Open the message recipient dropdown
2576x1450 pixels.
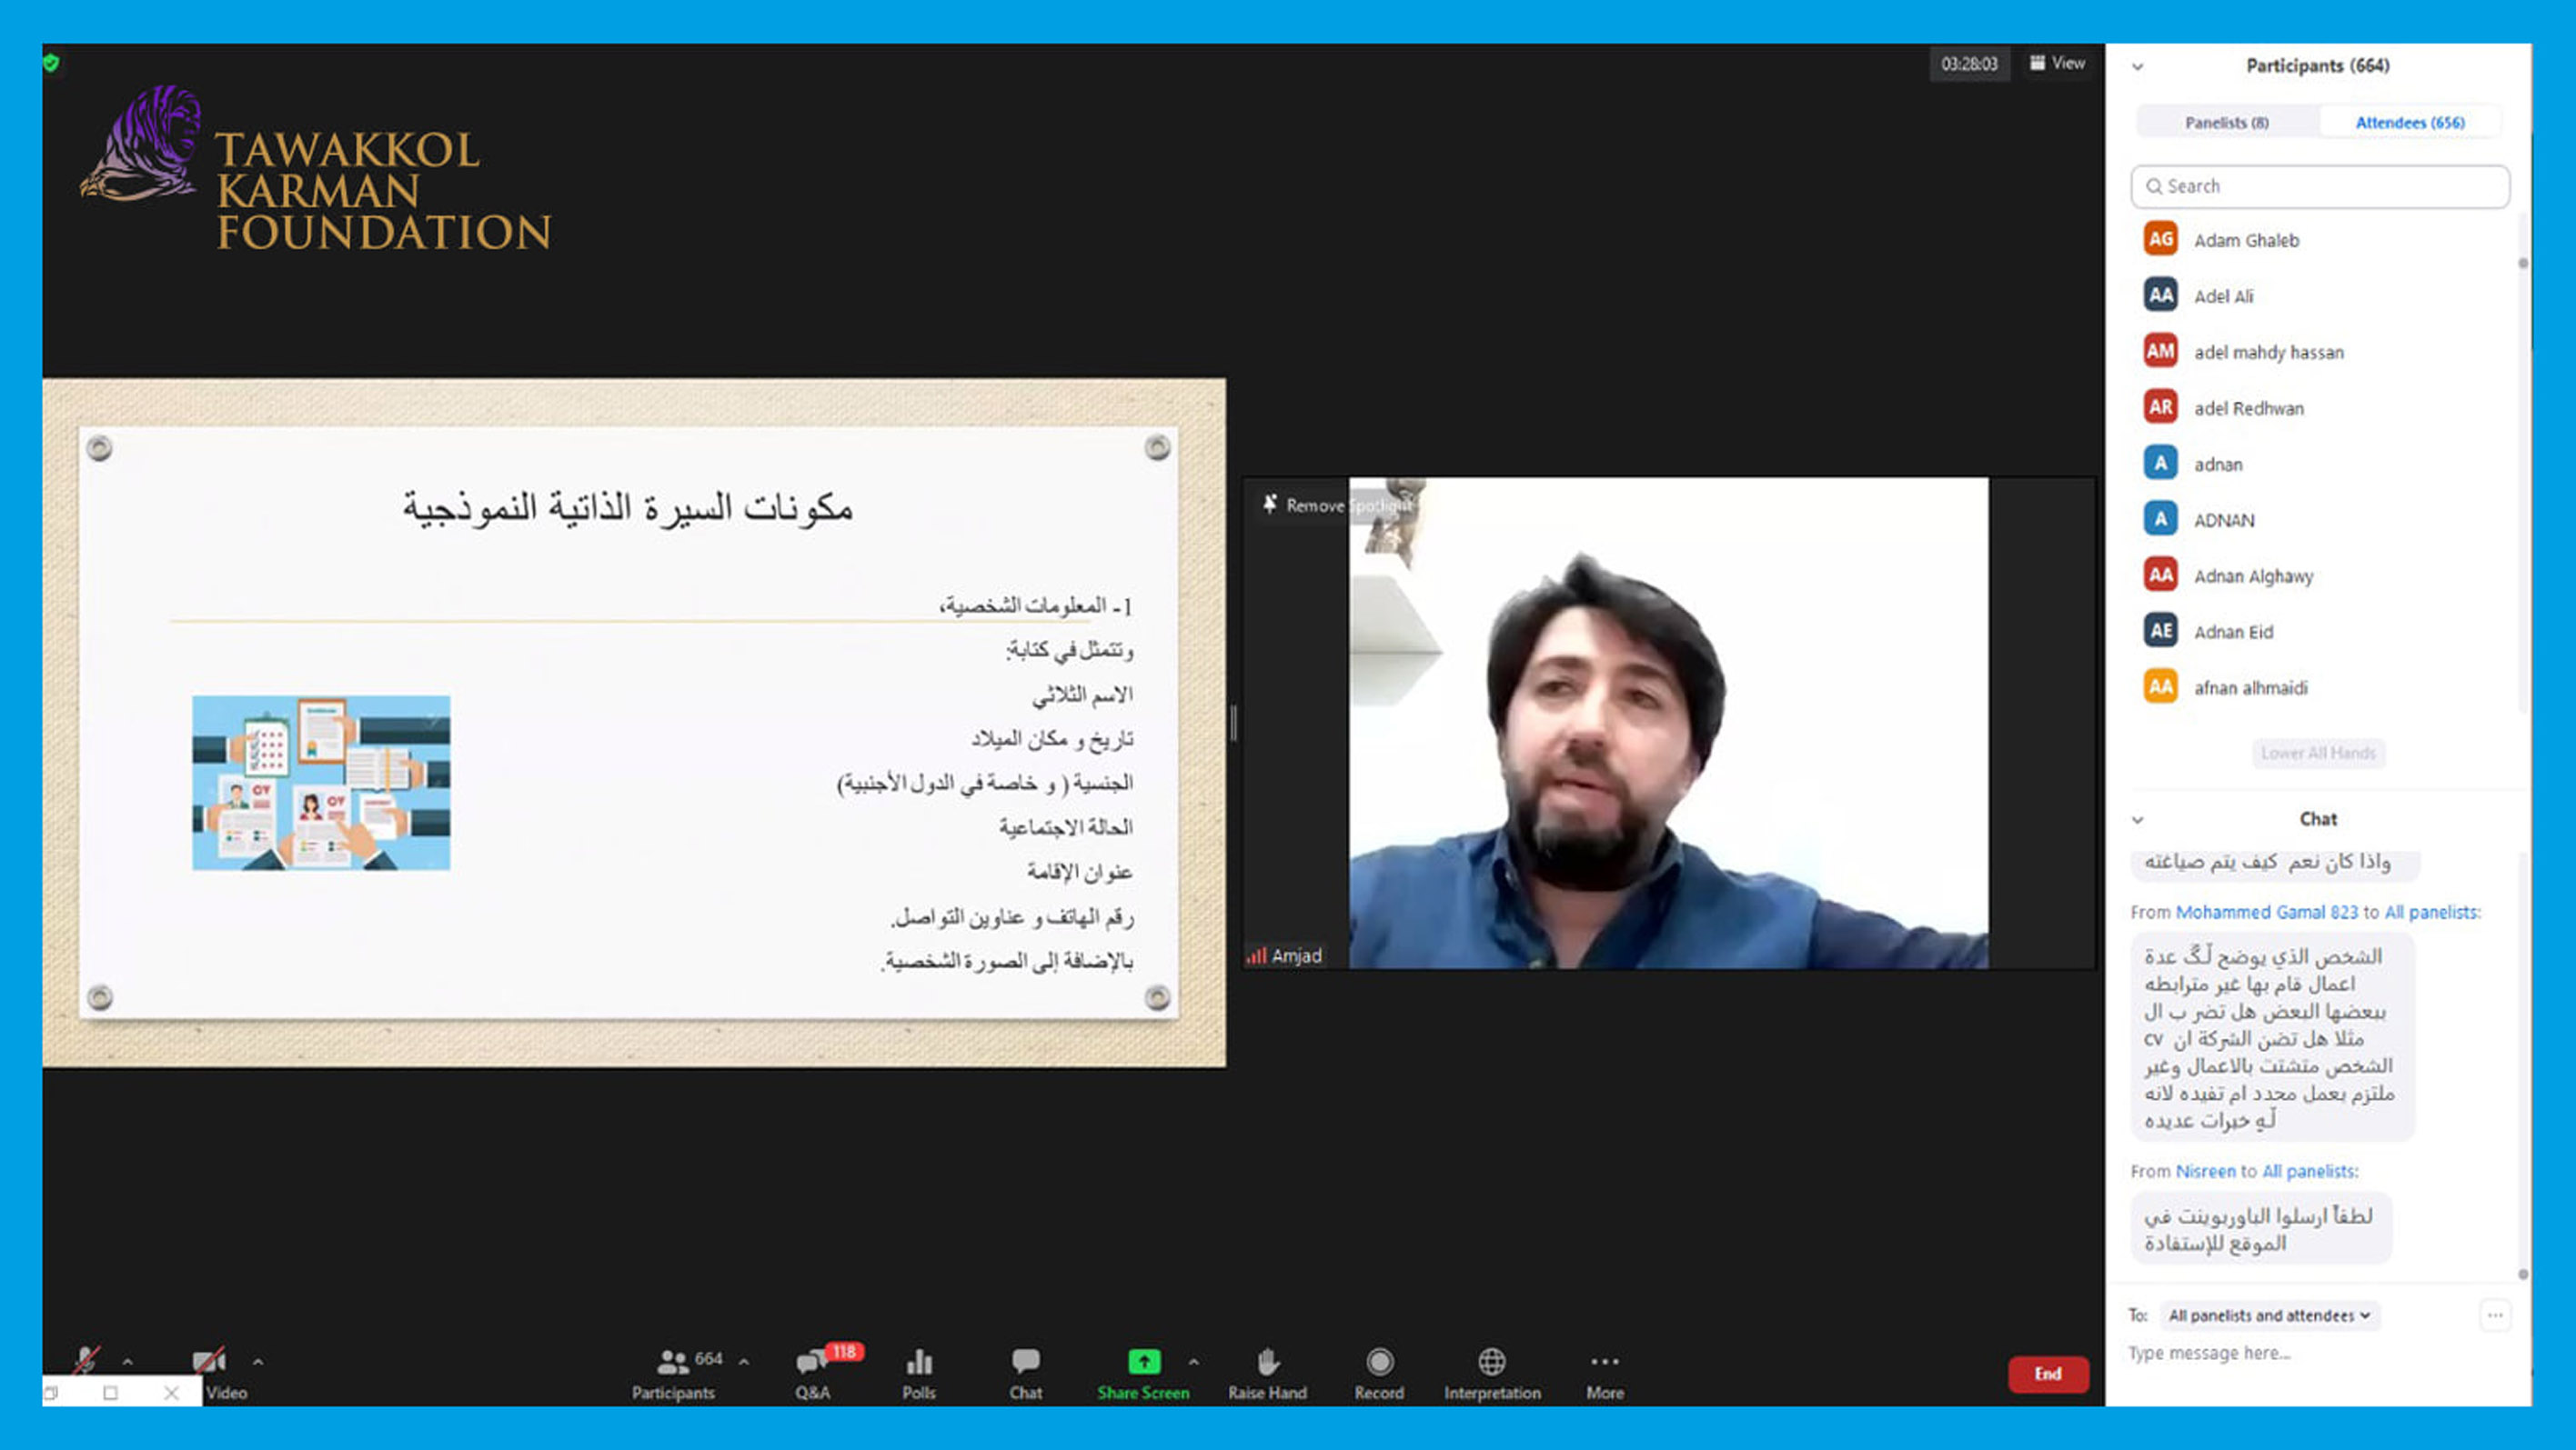2267,1315
